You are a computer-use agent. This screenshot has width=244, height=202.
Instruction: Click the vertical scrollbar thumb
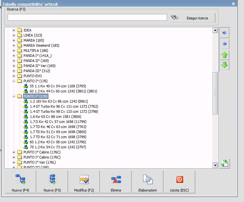click(215, 93)
